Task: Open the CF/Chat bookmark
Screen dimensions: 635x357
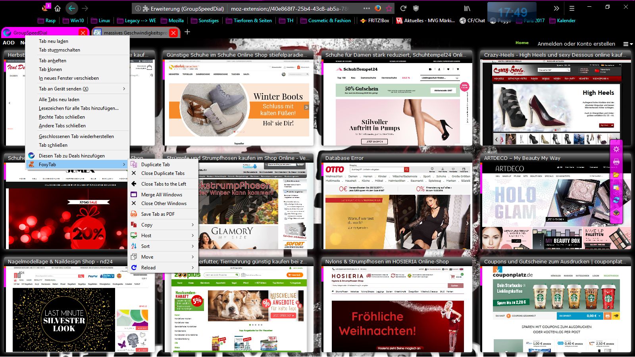Action: point(472,20)
